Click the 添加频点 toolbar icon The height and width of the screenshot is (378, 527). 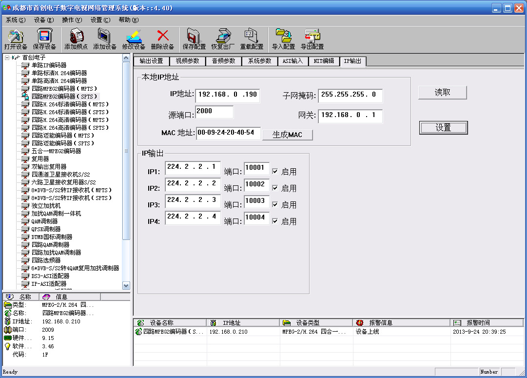pyautogui.click(x=76, y=36)
